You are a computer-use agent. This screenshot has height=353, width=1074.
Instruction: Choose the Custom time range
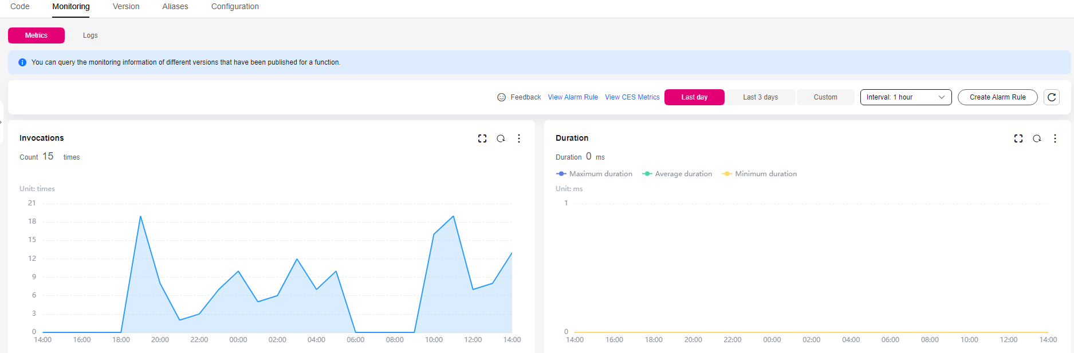click(x=825, y=97)
